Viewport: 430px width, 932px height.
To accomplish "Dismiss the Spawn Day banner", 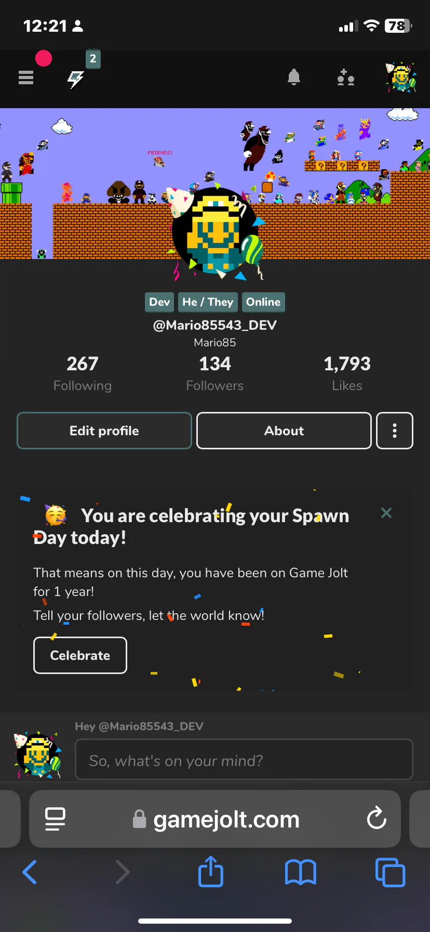I will (386, 513).
